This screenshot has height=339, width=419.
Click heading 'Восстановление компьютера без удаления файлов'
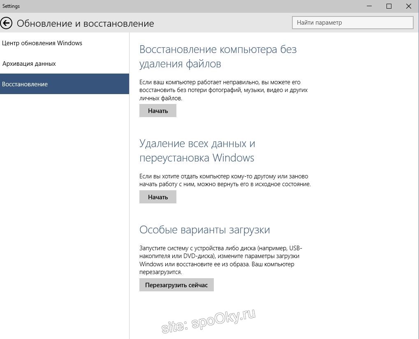pos(218,57)
